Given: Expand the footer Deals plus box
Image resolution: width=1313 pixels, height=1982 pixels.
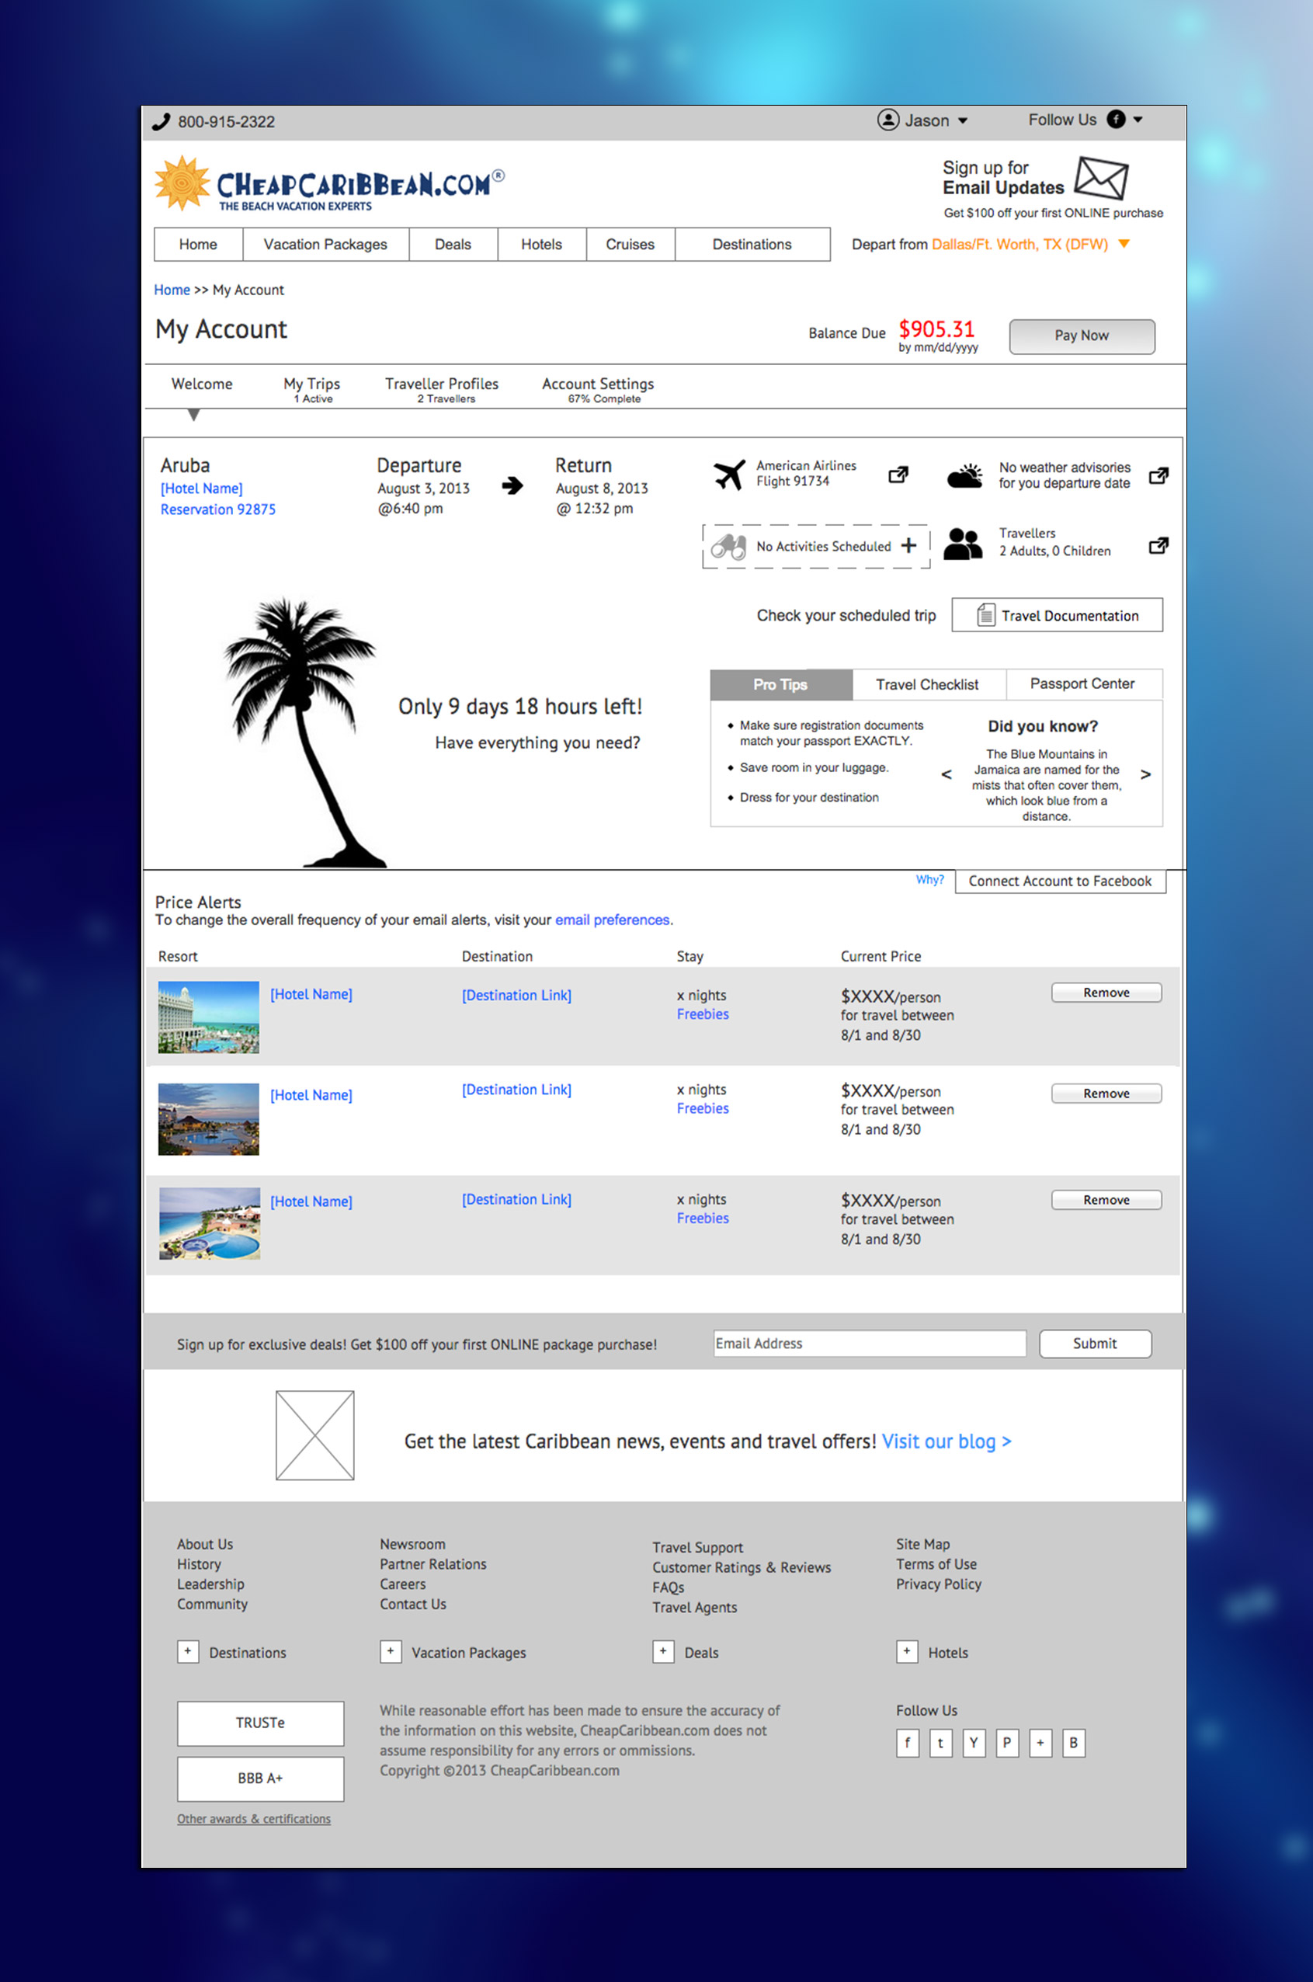Looking at the screenshot, I should [663, 1651].
